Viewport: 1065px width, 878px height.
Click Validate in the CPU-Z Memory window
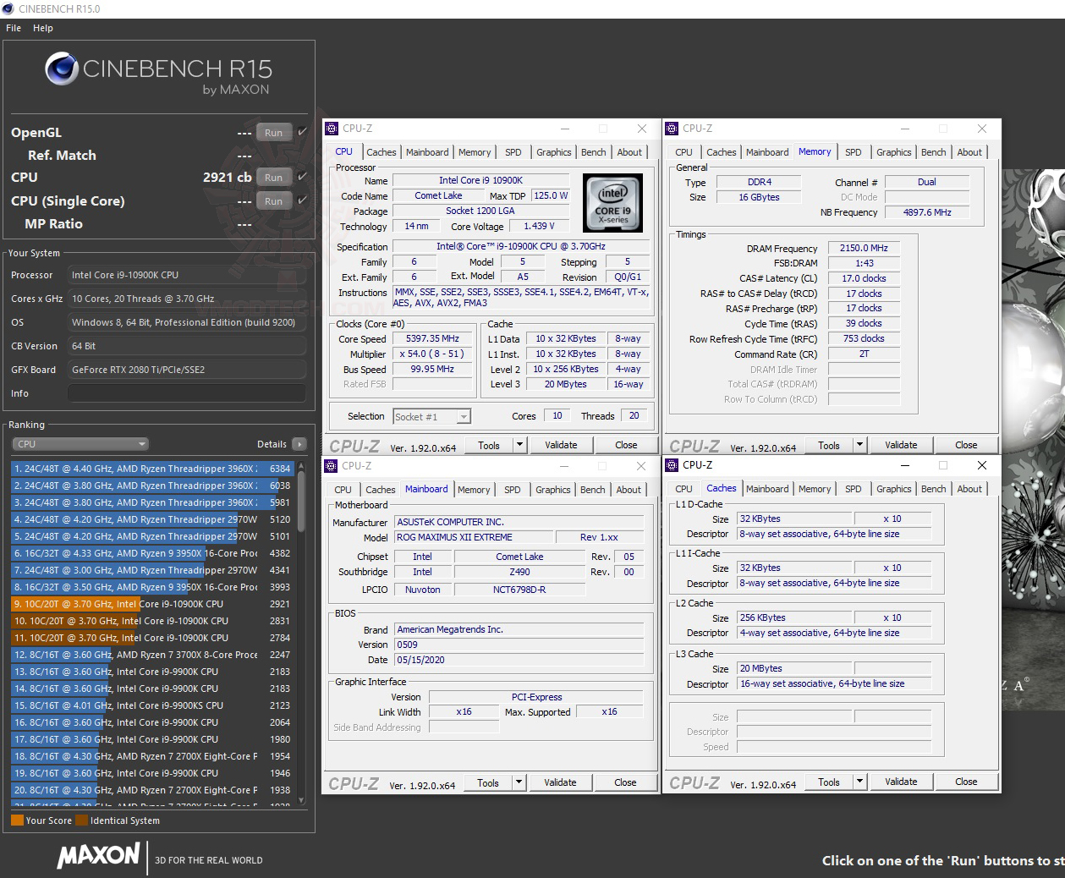(901, 444)
